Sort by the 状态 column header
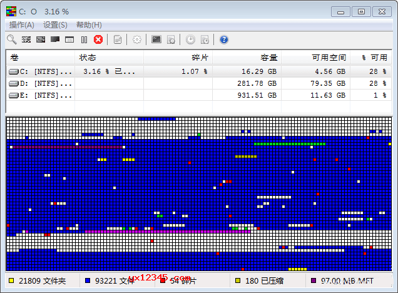 (x=109, y=58)
